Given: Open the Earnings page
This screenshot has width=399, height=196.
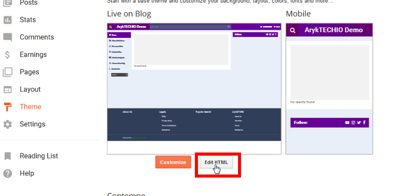Looking at the screenshot, I should tap(33, 55).
